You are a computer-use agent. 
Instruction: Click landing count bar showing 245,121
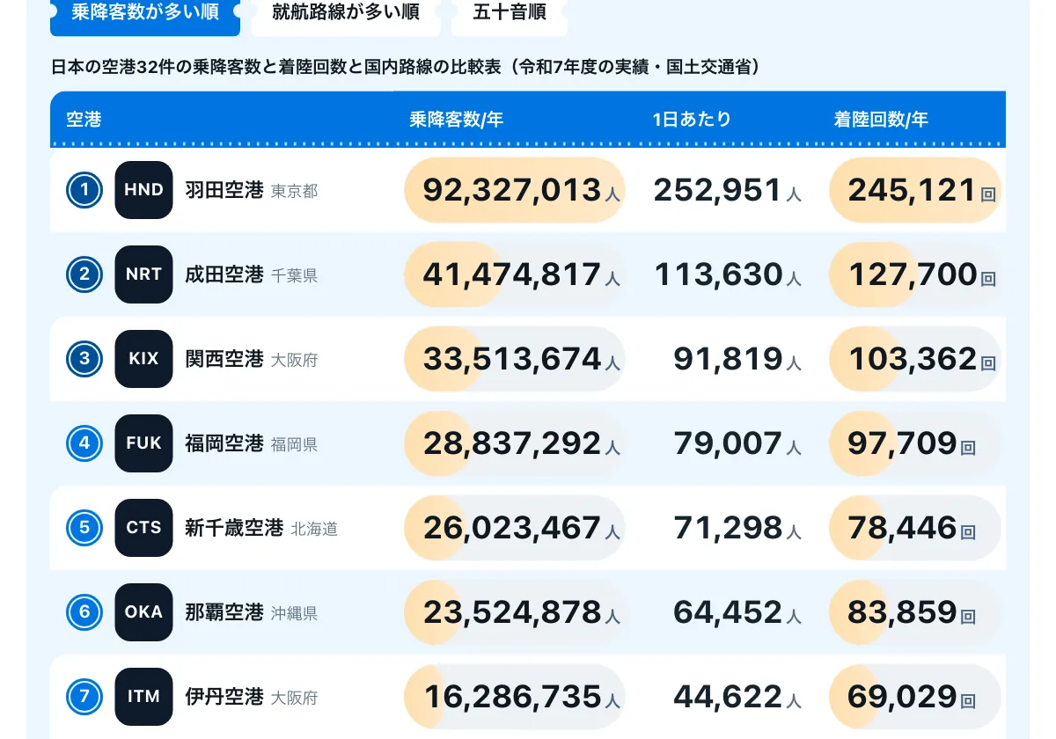pos(915,190)
